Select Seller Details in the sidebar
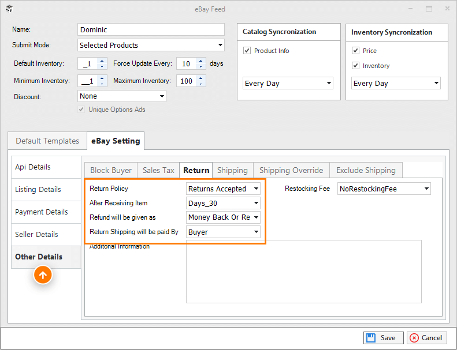The image size is (457, 350). [x=46, y=234]
